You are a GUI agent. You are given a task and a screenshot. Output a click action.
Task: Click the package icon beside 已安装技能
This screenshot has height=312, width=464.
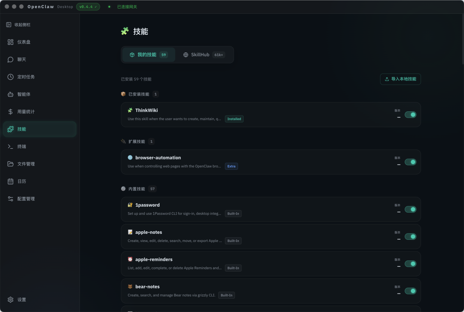pos(123,94)
